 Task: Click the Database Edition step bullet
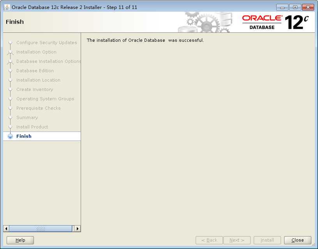click(11, 71)
